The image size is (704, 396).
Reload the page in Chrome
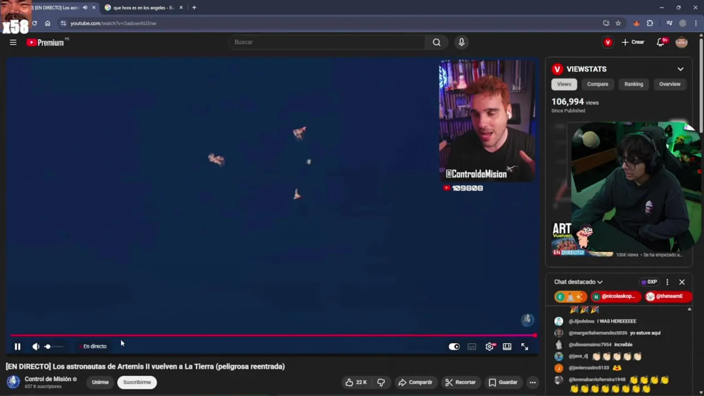tap(34, 23)
